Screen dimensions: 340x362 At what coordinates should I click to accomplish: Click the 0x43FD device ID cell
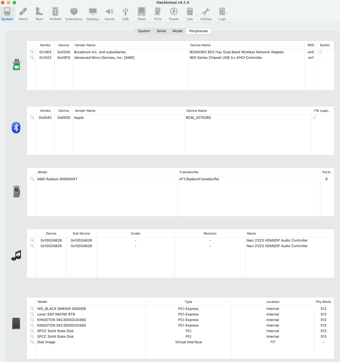click(64, 57)
